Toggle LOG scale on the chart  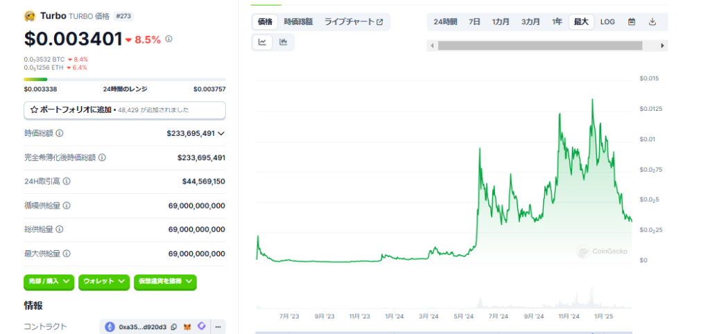point(607,22)
